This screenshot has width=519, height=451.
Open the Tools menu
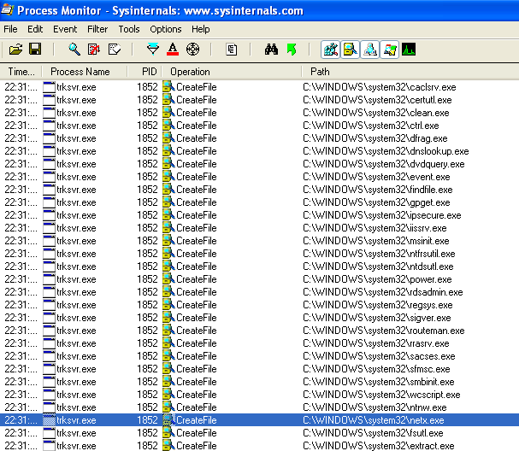click(129, 29)
